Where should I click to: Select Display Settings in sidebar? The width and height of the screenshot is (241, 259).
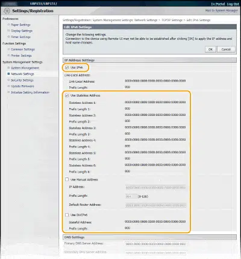tap(22, 31)
